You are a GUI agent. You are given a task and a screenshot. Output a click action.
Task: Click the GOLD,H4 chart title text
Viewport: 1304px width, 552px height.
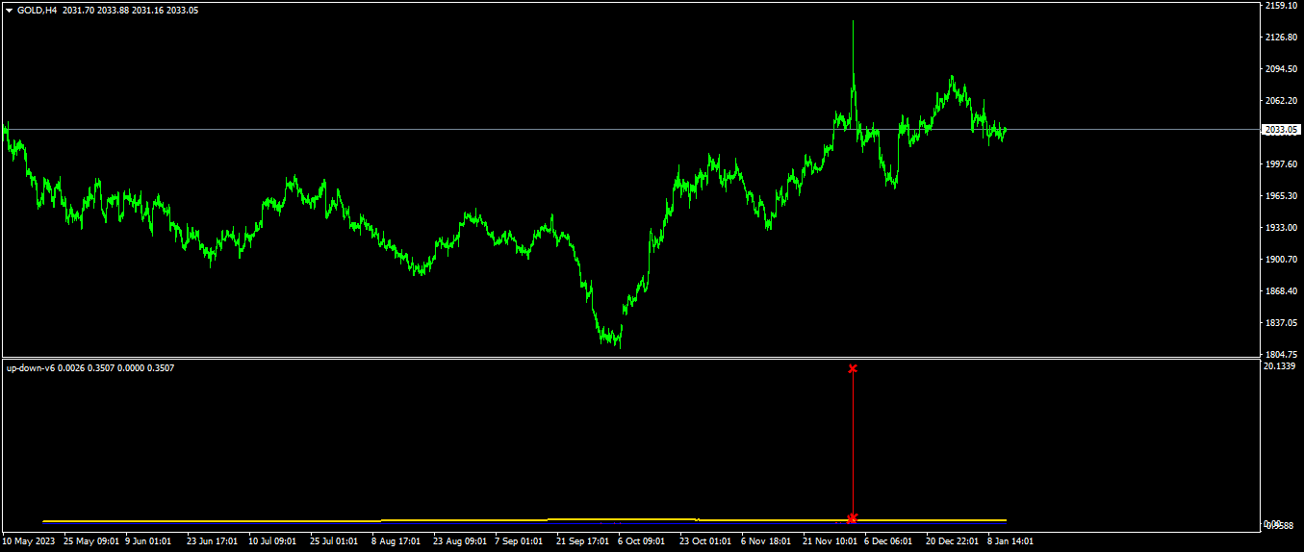pyautogui.click(x=38, y=10)
